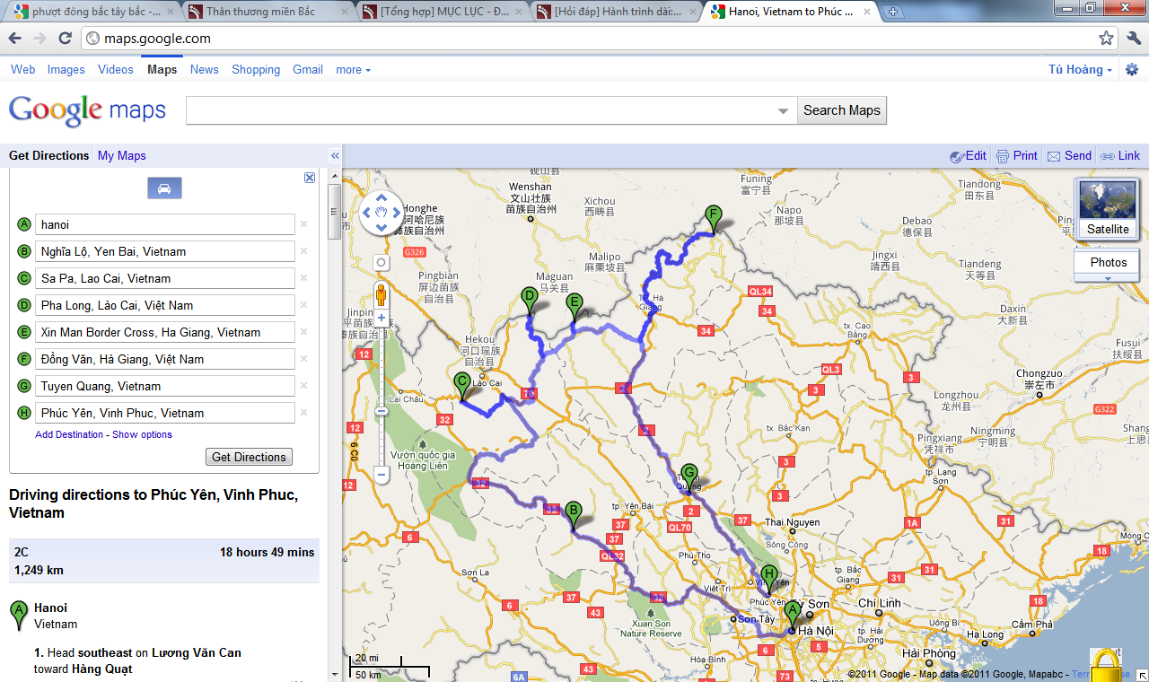Close the directions panel X
The width and height of the screenshot is (1149, 682).
pyautogui.click(x=310, y=178)
